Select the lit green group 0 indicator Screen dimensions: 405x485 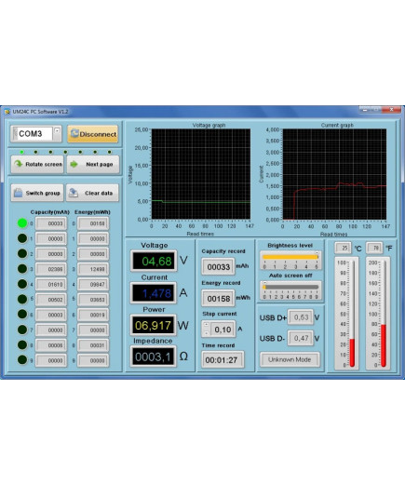(22, 223)
